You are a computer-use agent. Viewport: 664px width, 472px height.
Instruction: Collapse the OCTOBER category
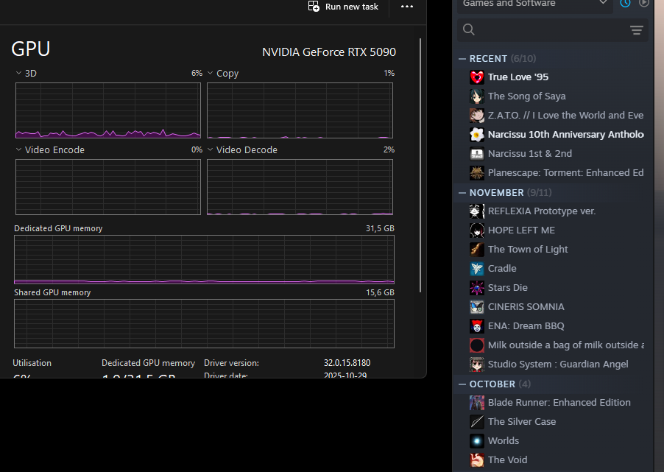462,384
